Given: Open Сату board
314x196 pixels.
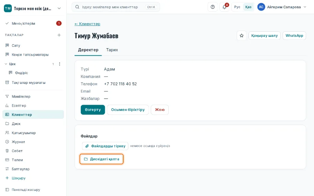Looking at the screenshot, I should pos(33,45).
